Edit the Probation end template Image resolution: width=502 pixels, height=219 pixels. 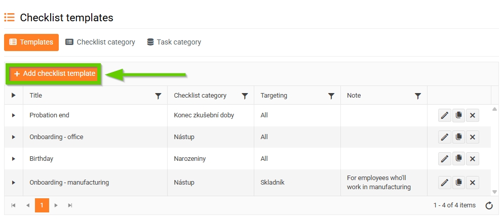tap(444, 115)
